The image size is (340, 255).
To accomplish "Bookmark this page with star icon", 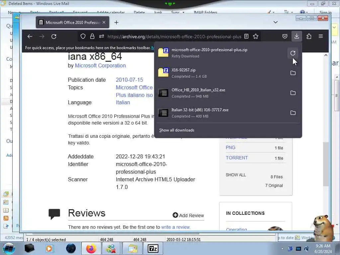I will point(256,37).
